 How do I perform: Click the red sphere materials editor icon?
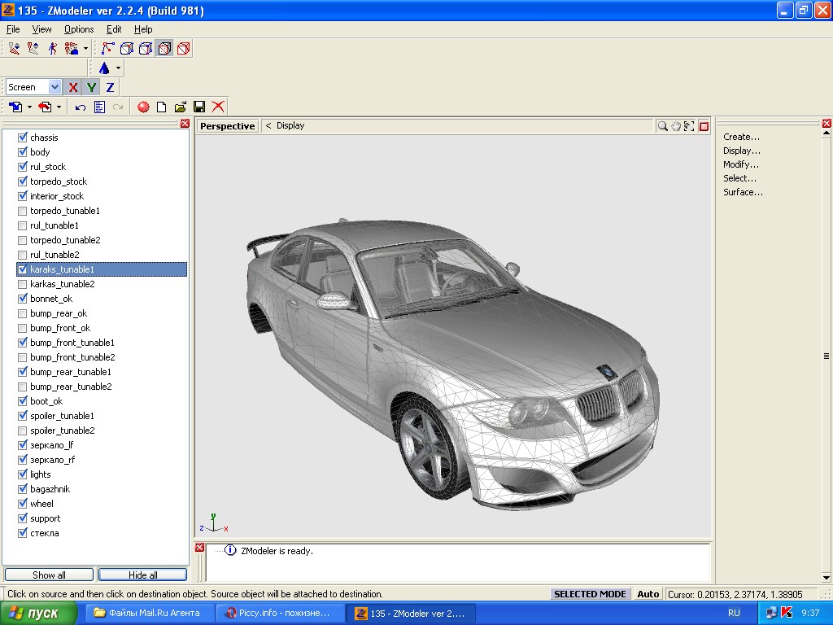(143, 107)
